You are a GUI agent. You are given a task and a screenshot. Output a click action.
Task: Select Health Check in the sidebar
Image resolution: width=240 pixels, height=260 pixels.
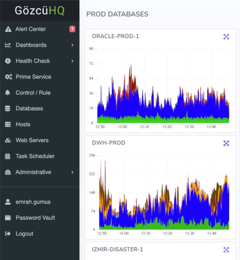[40, 61]
